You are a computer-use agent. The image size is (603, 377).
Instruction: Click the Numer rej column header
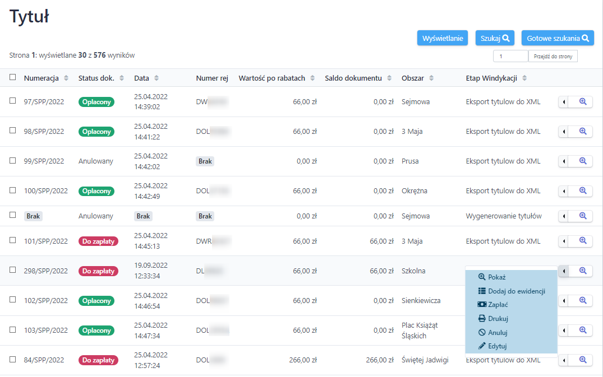pyautogui.click(x=212, y=78)
